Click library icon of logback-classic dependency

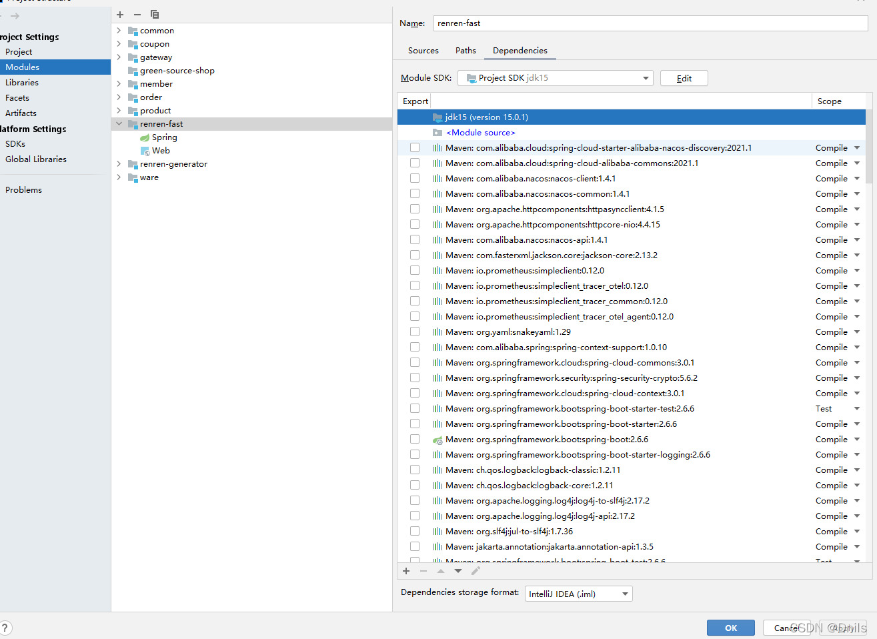point(437,470)
